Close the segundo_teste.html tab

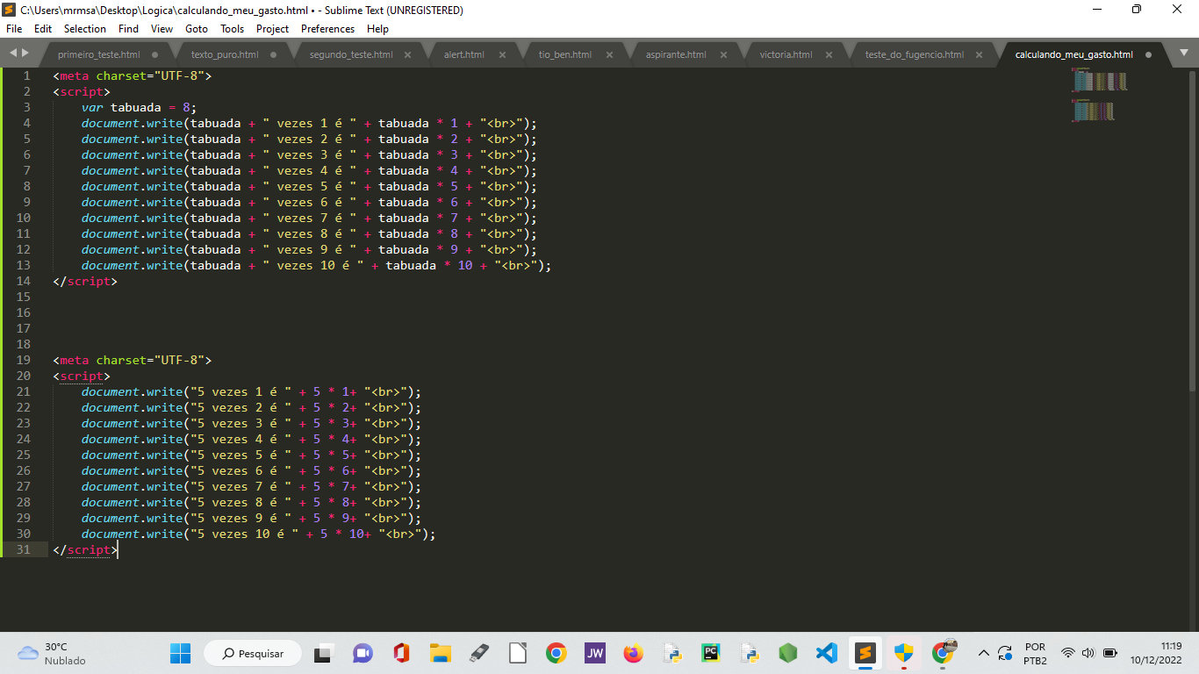click(407, 54)
